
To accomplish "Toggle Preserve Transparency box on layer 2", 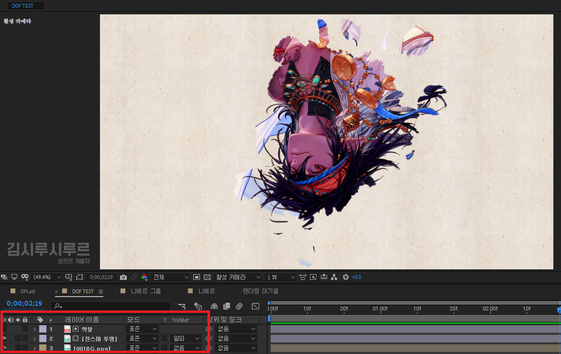I will click(165, 338).
